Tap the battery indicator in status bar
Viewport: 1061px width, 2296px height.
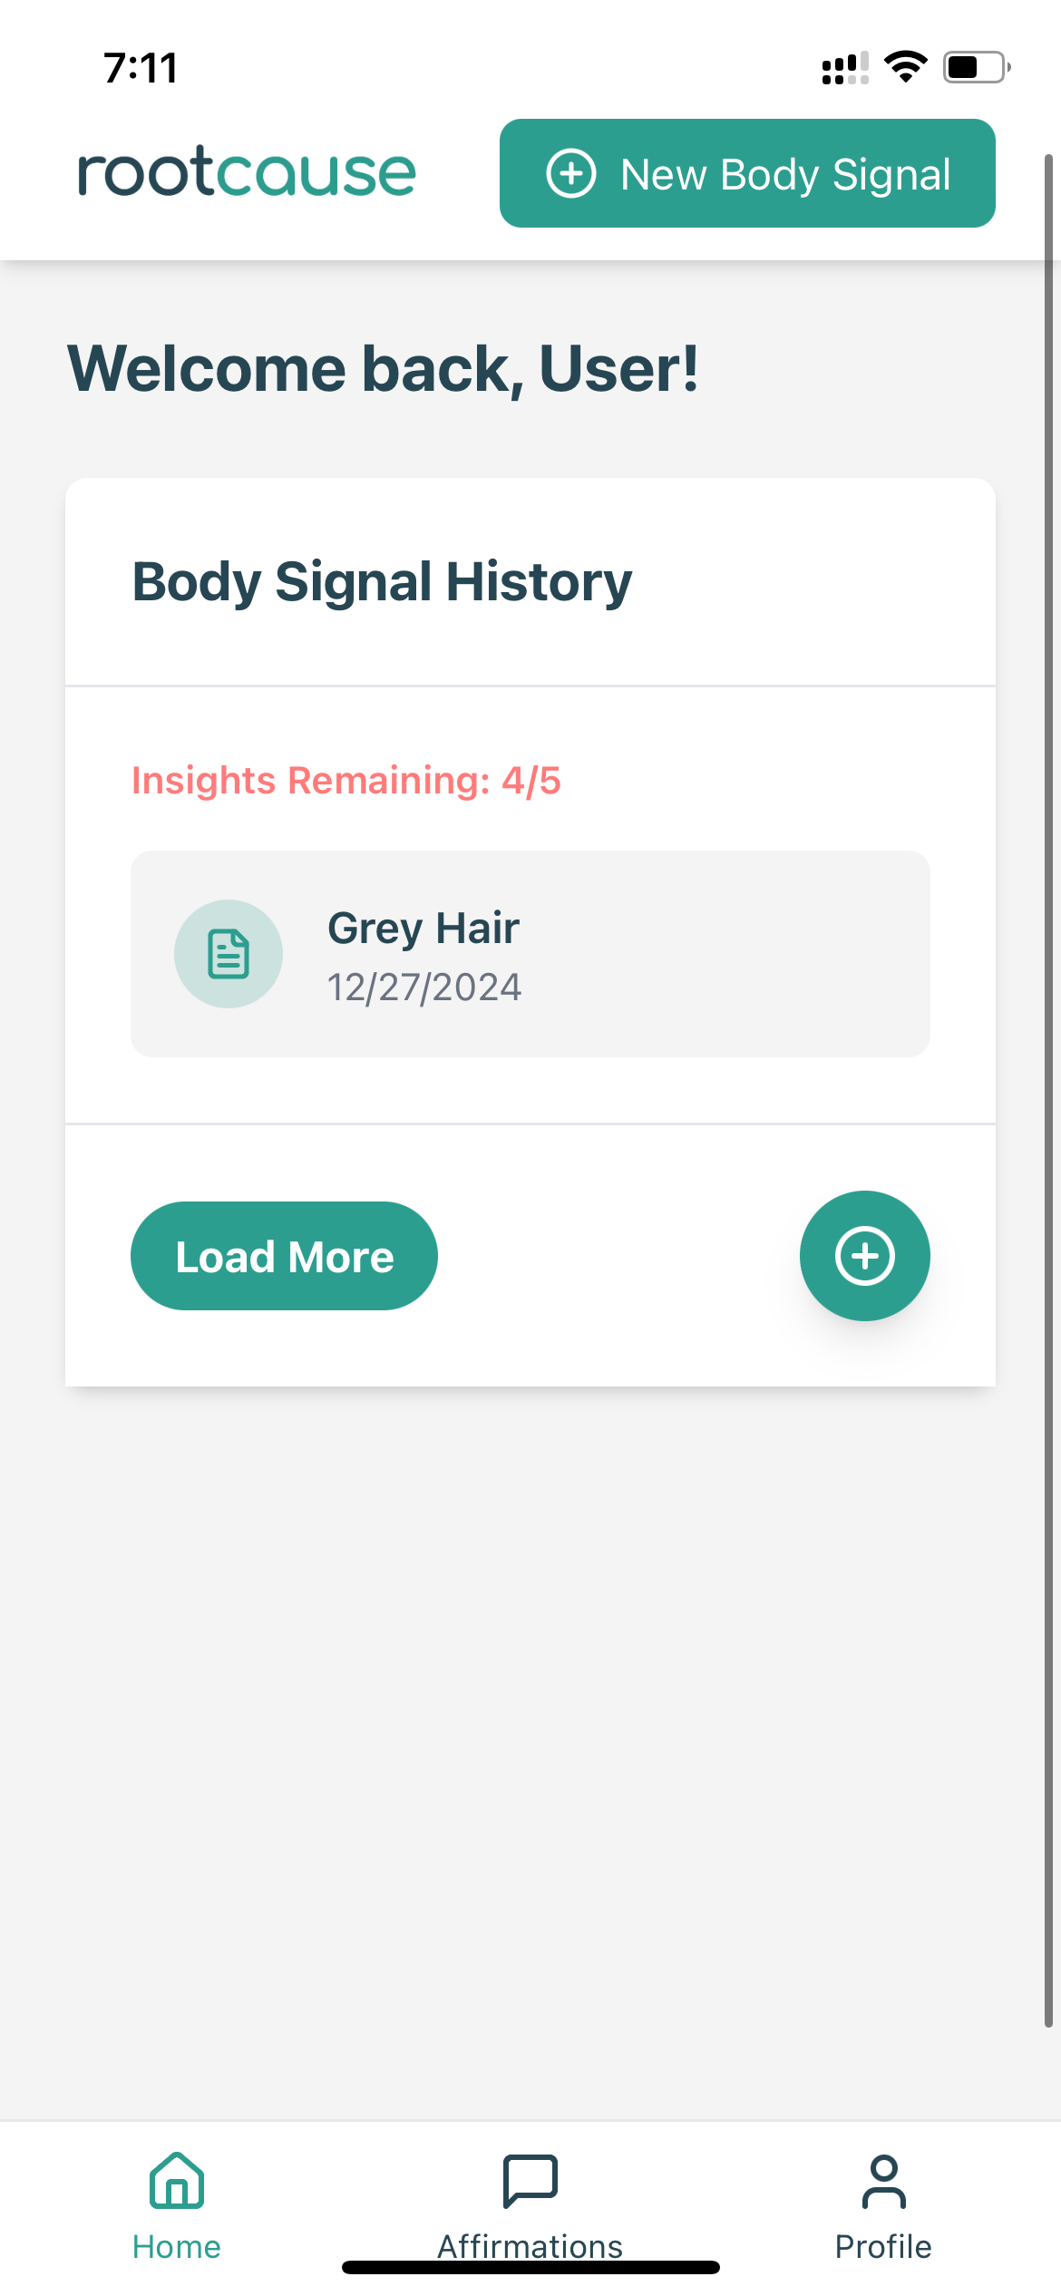(977, 68)
